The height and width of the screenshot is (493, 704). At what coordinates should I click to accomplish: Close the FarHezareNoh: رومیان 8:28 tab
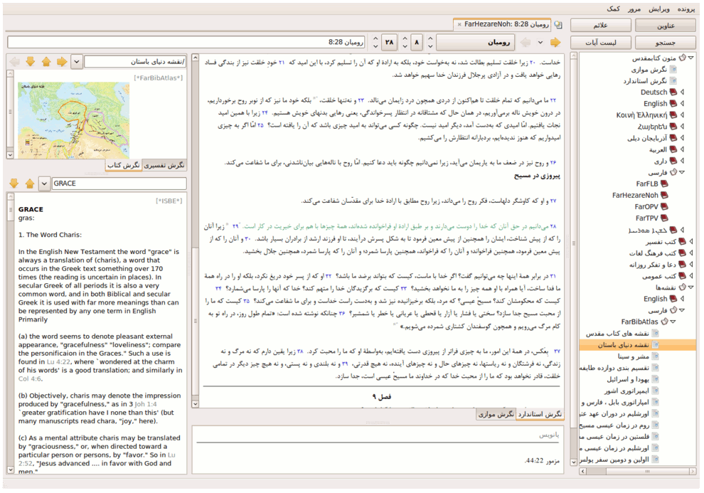[x=459, y=25]
